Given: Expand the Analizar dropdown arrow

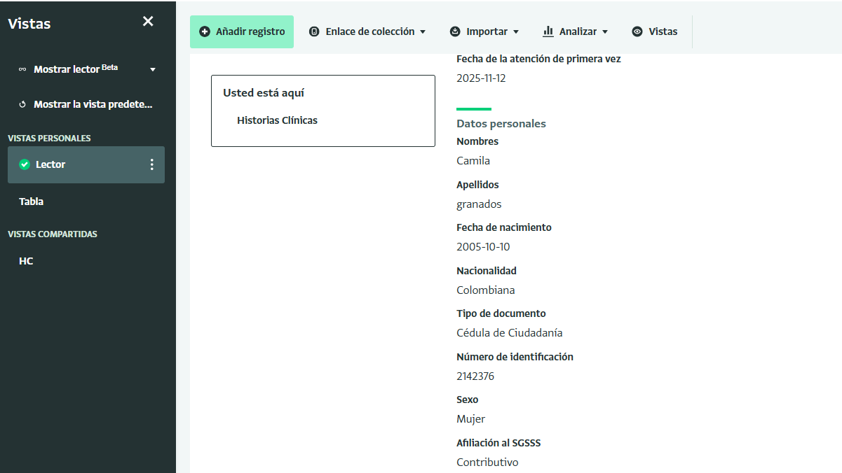Looking at the screenshot, I should 605,32.
